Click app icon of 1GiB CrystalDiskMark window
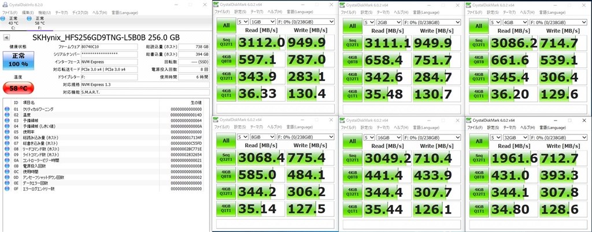 click(216, 5)
